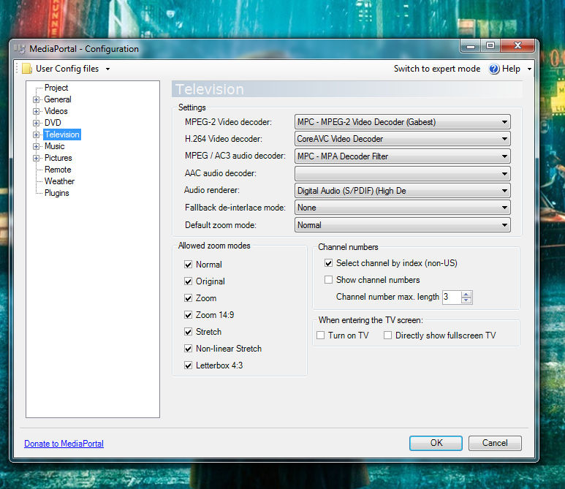Disable the Letterbox 4:3 zoom mode
The height and width of the screenshot is (489, 565).
[x=189, y=365]
